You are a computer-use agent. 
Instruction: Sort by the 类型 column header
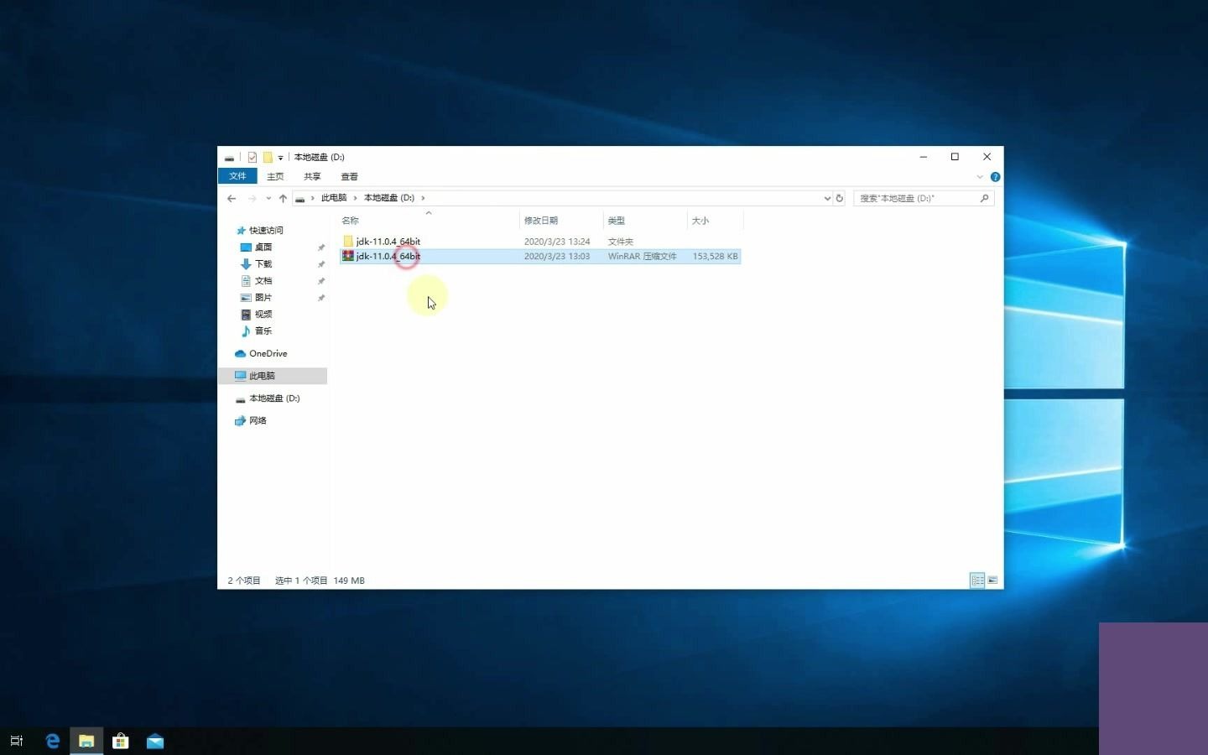point(645,221)
